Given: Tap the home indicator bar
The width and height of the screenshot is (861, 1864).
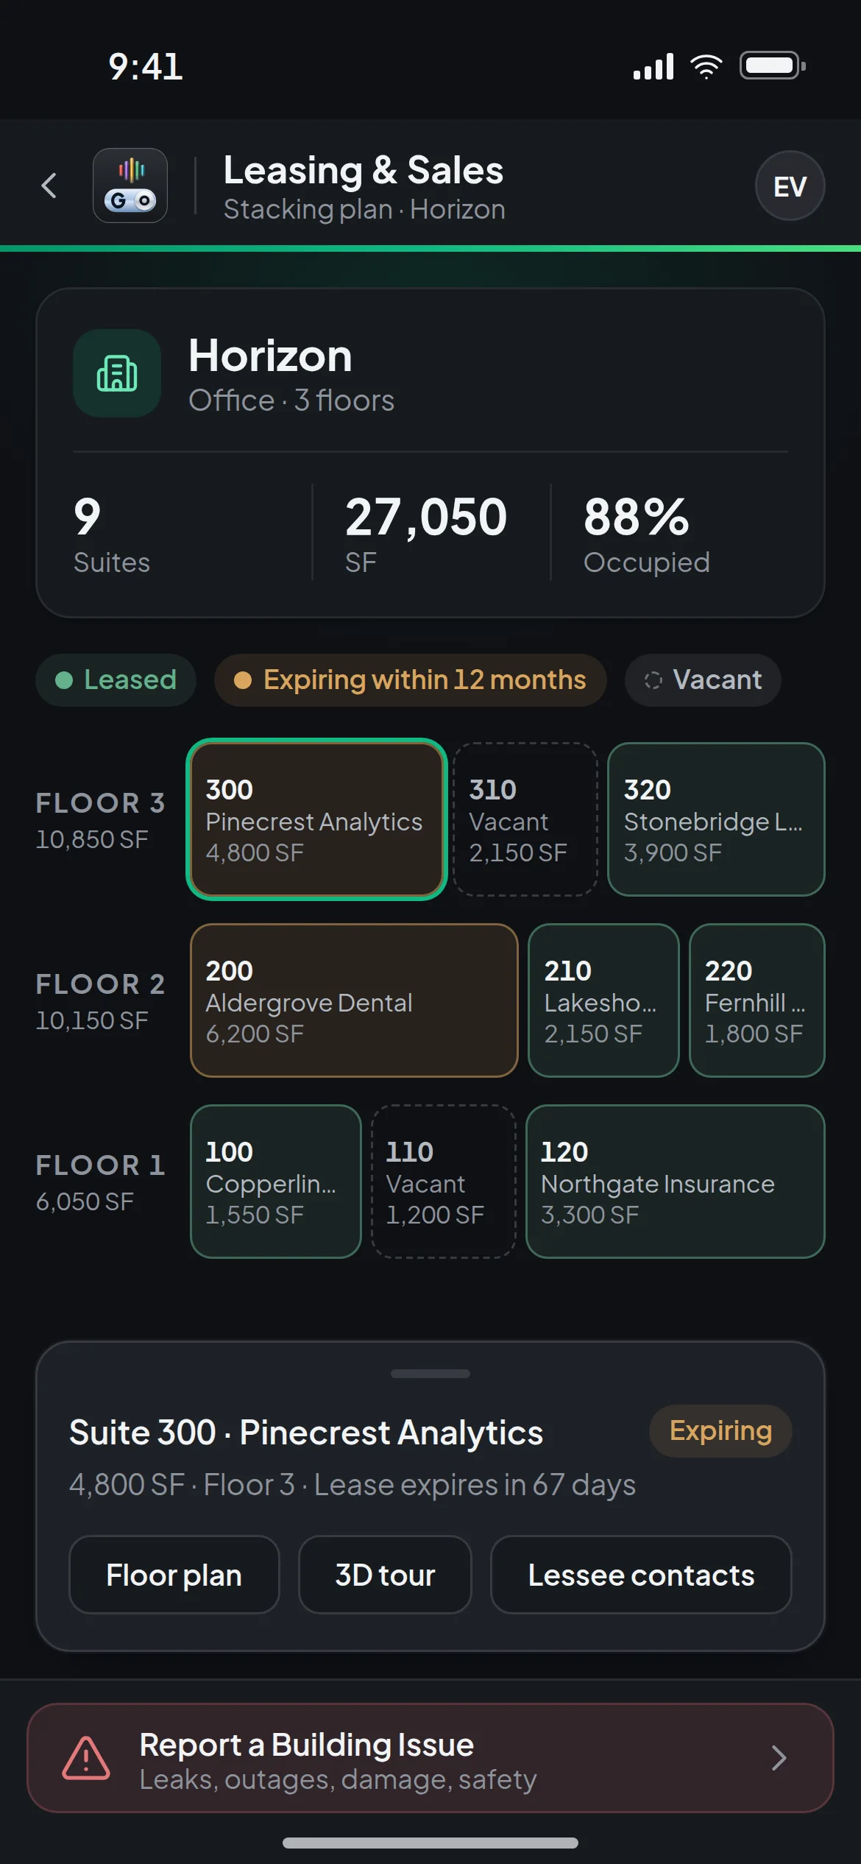Looking at the screenshot, I should [x=431, y=1843].
